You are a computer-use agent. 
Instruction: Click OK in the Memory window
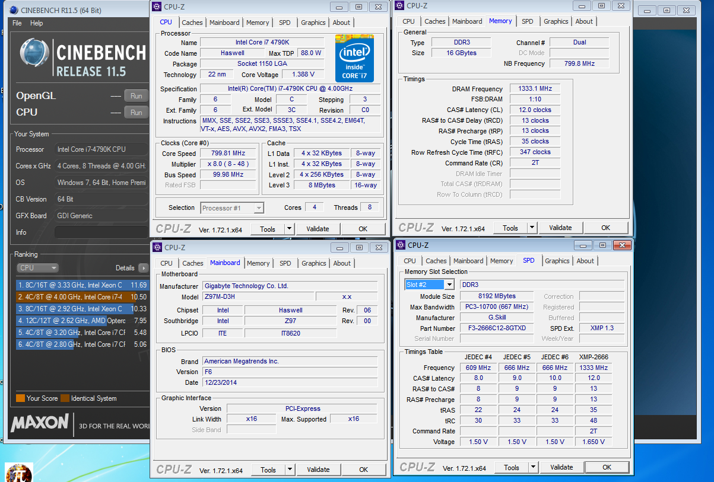[606, 228]
